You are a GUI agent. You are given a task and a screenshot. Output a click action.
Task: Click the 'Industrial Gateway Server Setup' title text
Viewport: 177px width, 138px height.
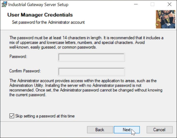point(38,5)
